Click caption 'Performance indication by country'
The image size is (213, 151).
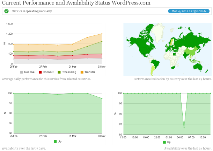coord(172,79)
